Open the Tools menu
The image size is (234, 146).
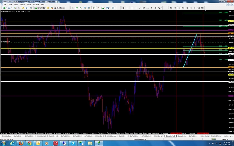coord(29,4)
